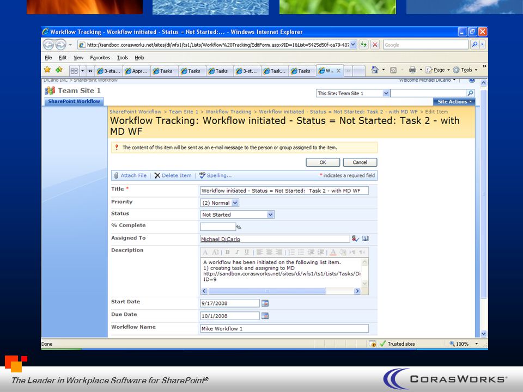Click the Welcome Michael DiCarlo link

click(x=427, y=80)
